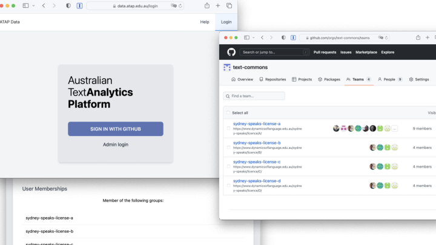The image size is (436, 245).
Task: Open a new tab in GitHub Safari window
Action: 428,38
